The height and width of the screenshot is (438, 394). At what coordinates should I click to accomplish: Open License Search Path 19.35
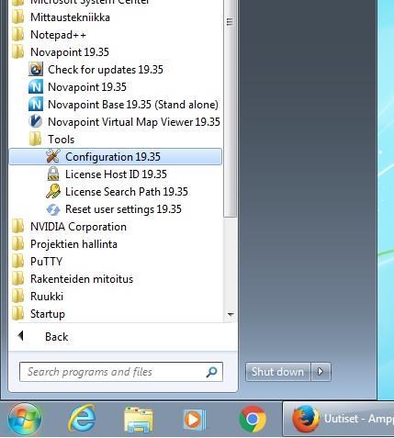[x=127, y=192]
